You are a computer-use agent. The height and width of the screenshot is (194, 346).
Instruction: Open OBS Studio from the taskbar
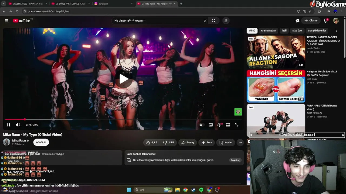point(217,190)
